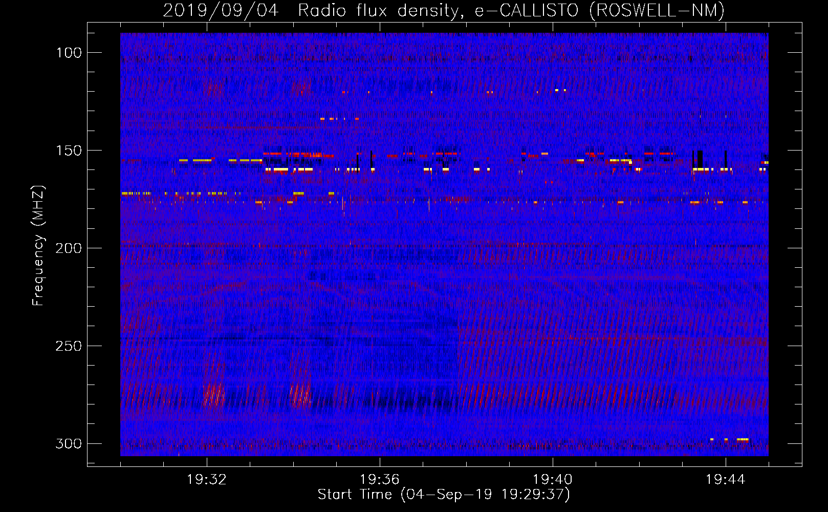The image size is (828, 512).
Task: Select the 100 MHz frequency tick label
Action: pos(69,53)
